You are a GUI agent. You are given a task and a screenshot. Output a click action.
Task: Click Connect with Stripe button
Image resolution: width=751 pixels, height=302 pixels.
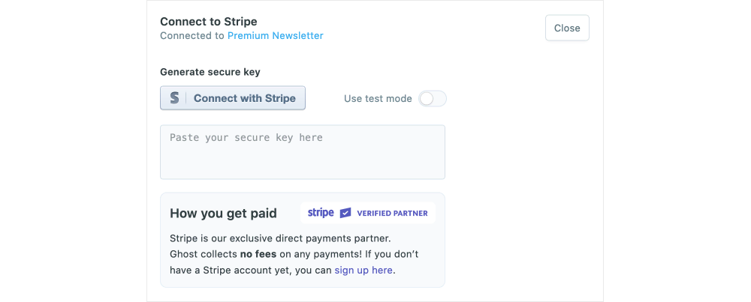[233, 98]
